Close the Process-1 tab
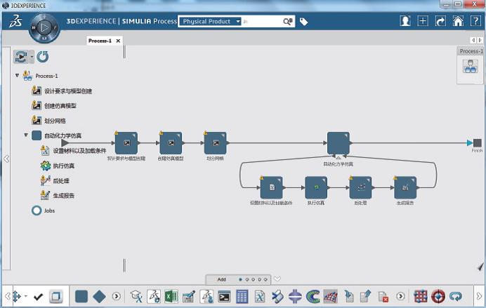486x308 pixels. click(118, 41)
